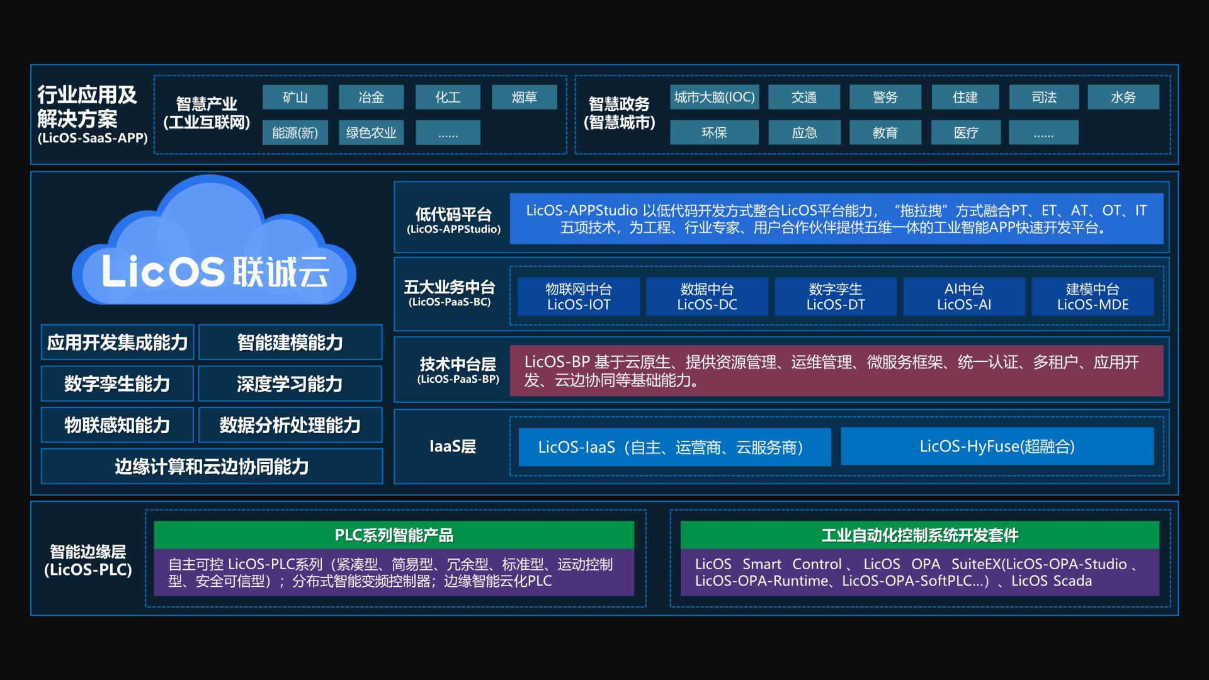Click the LicOS-BP red description panel
This screenshot has width=1209, height=680.
[x=836, y=371]
